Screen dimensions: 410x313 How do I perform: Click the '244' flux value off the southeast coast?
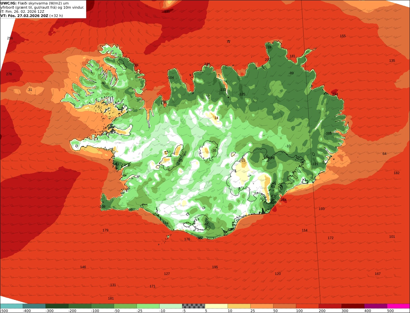click(x=283, y=200)
